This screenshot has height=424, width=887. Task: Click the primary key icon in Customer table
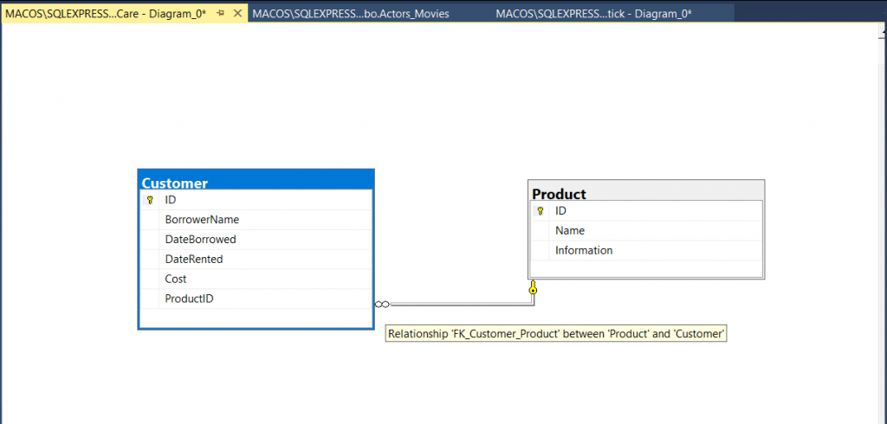pyautogui.click(x=150, y=200)
